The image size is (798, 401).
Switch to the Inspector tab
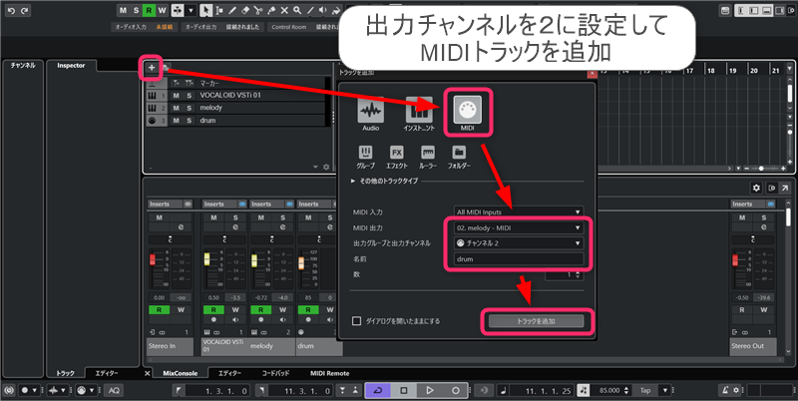[x=71, y=66]
